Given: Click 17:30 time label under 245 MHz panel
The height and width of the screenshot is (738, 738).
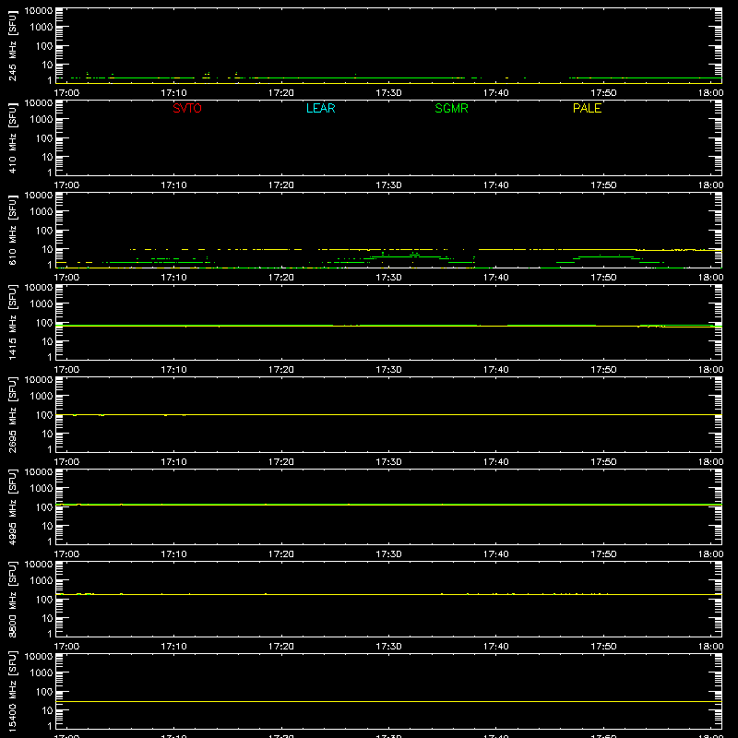Looking at the screenshot, I should pos(388,93).
